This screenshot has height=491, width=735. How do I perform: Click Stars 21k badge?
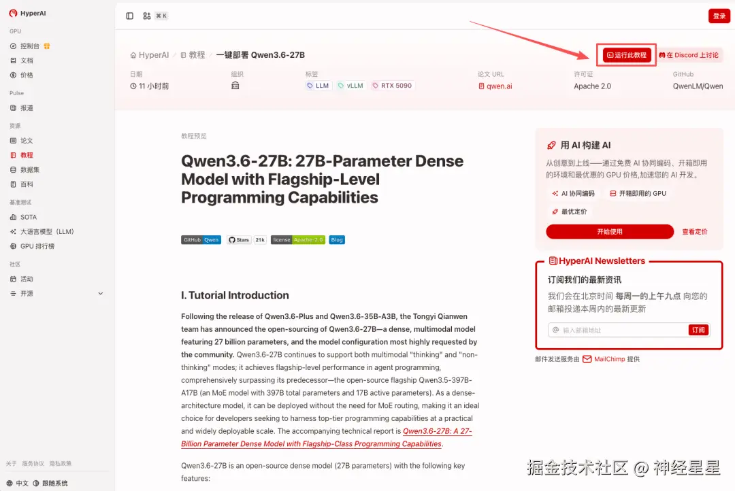pos(247,240)
